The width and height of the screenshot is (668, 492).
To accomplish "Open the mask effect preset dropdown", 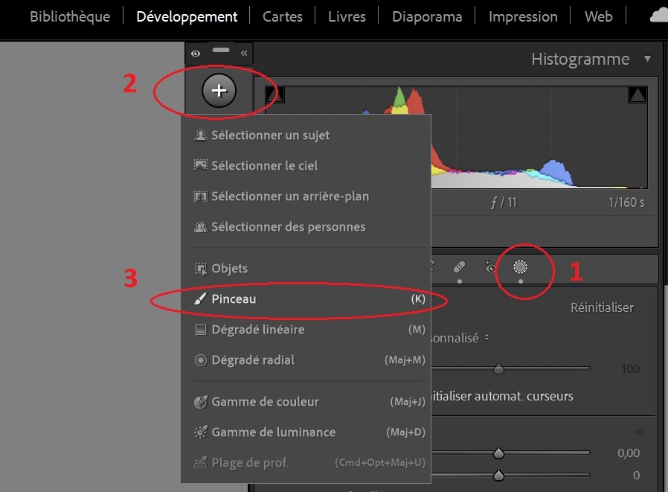I will tap(459, 338).
